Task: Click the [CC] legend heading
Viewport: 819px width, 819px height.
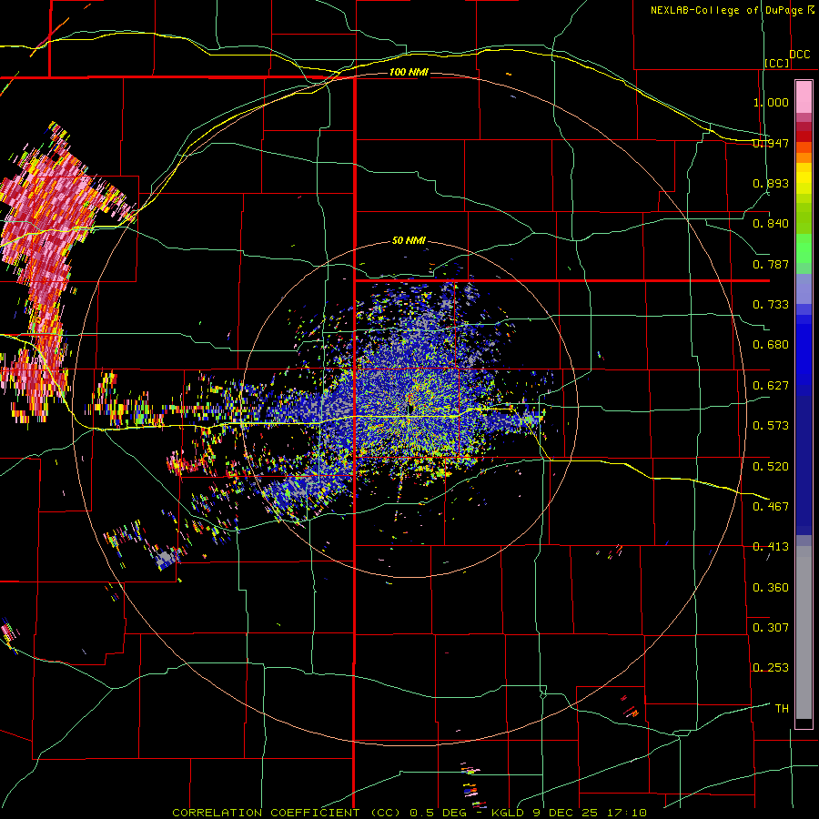Action: tap(777, 63)
